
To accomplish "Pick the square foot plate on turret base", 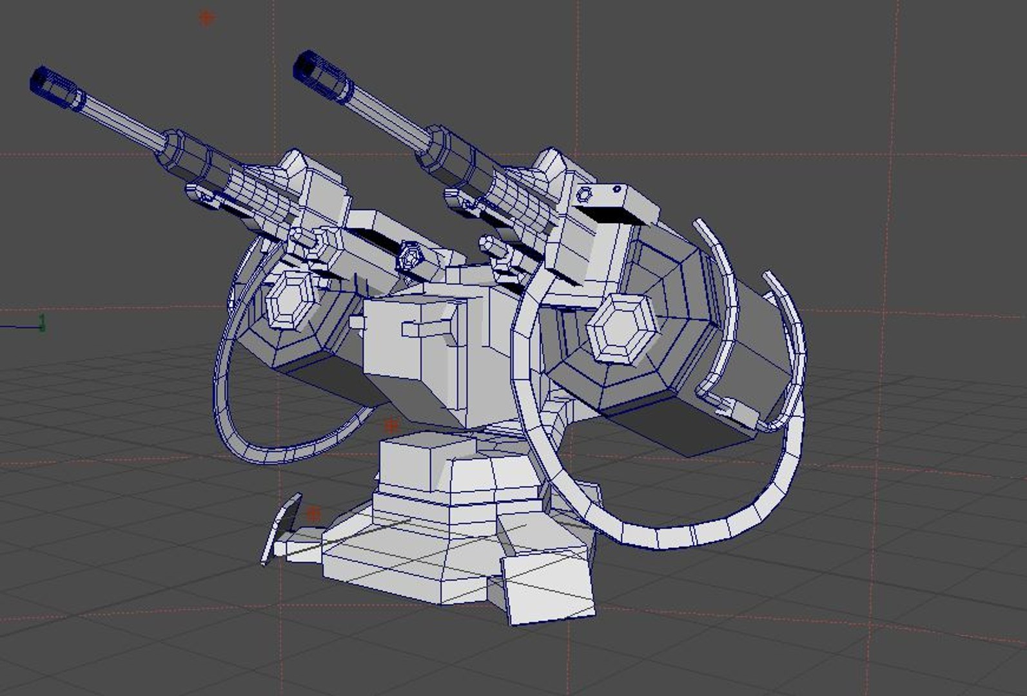I will [x=548, y=588].
